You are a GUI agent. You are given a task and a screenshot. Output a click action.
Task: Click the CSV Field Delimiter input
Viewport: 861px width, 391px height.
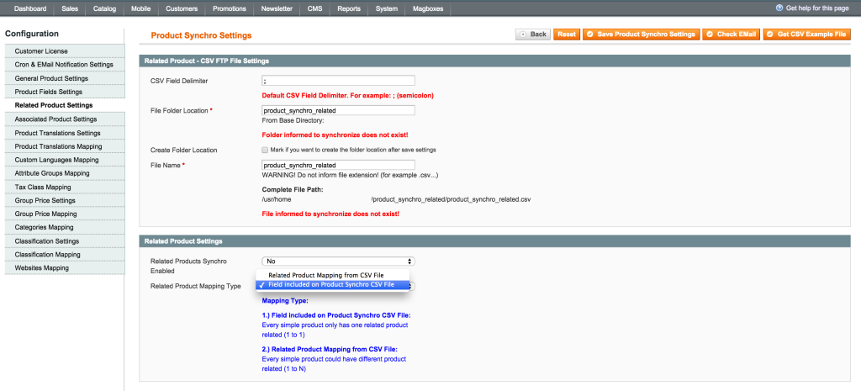click(338, 81)
